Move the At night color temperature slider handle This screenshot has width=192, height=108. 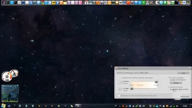coord(132,88)
